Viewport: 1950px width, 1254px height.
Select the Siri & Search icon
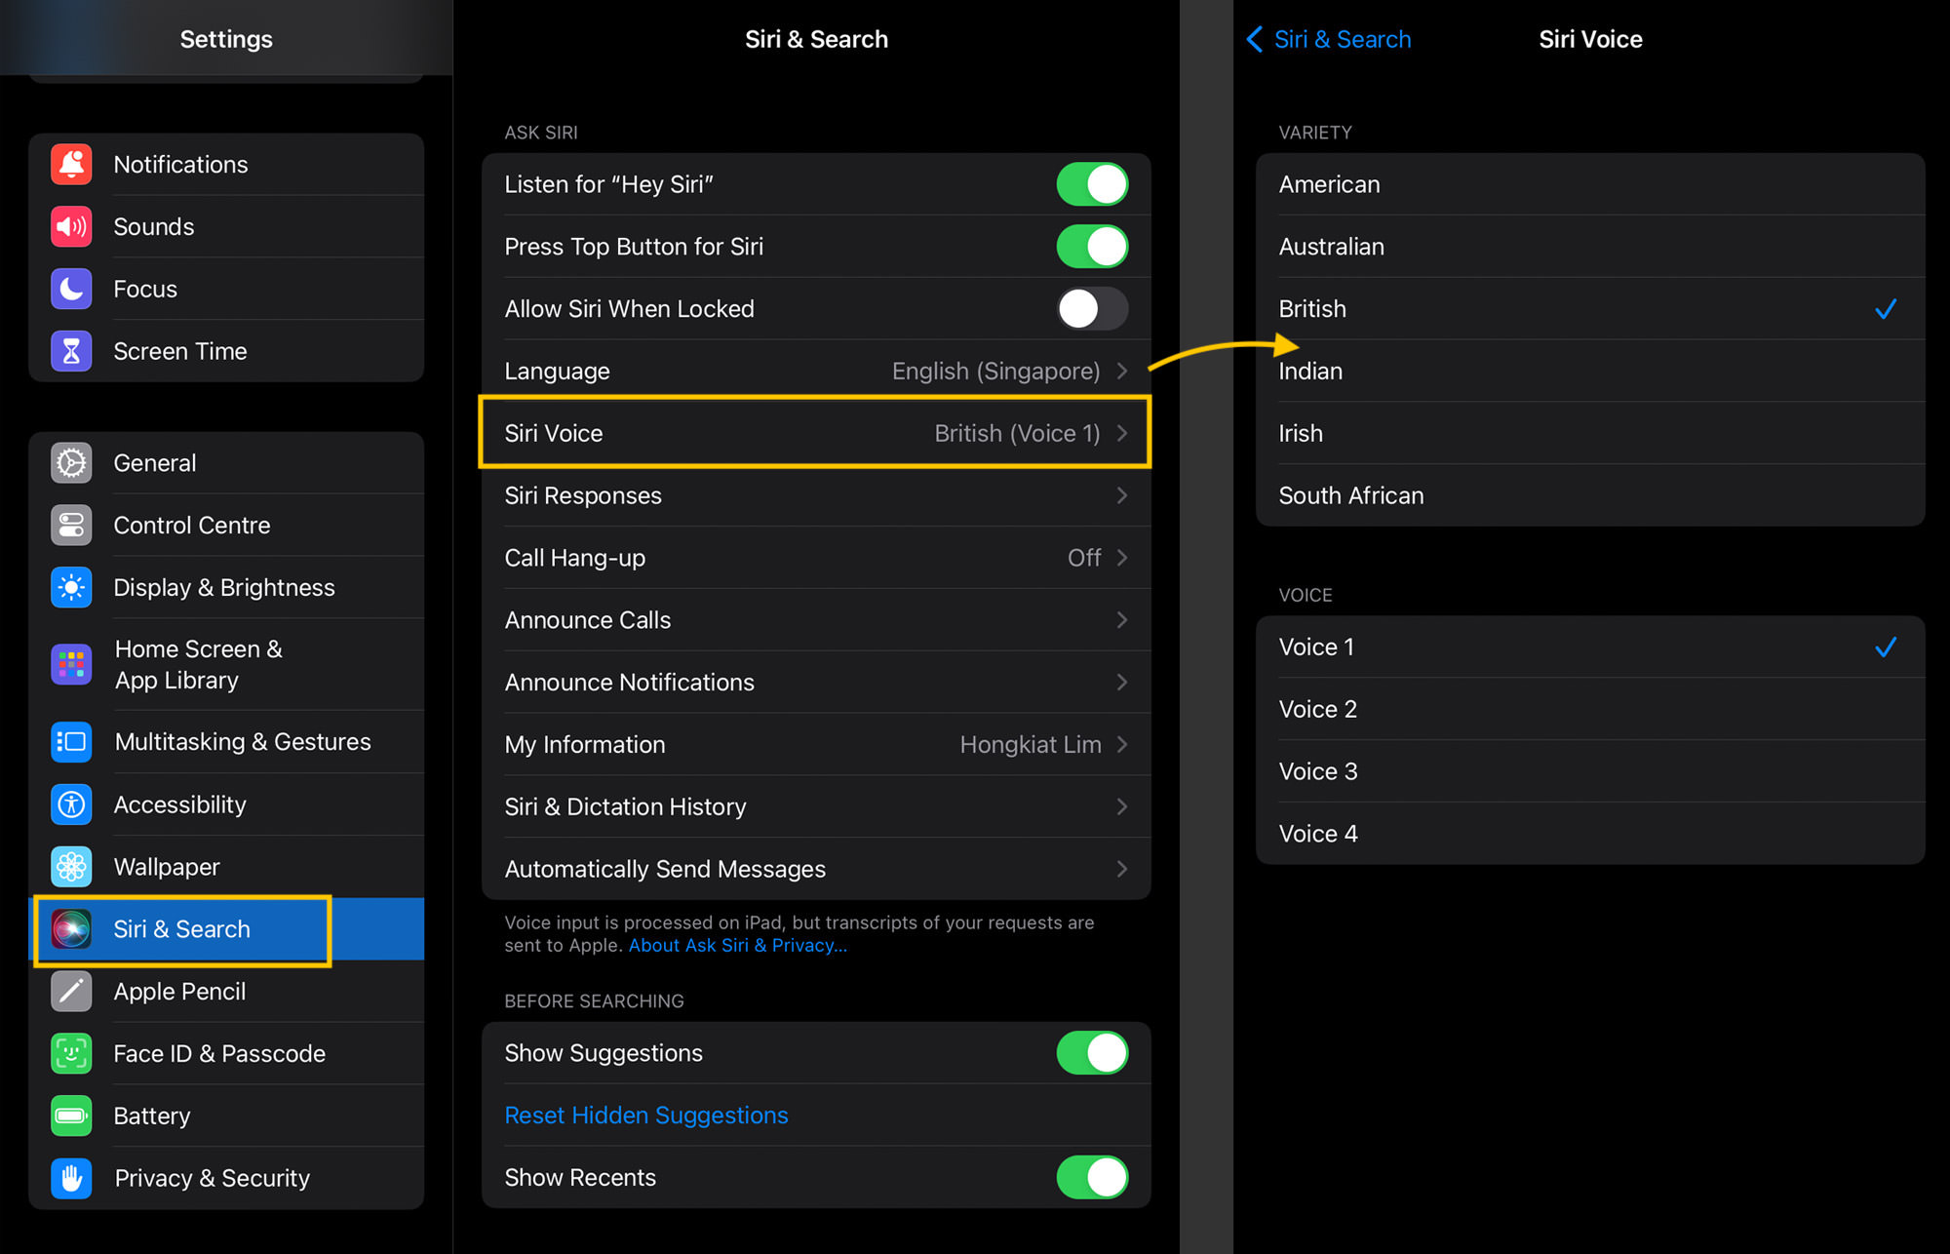[71, 928]
